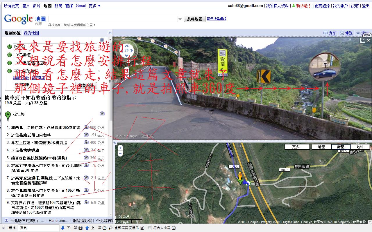The height and width of the screenshot is (232, 372).
Task: Click the Street View pan hand control
Action: coord(127,51)
